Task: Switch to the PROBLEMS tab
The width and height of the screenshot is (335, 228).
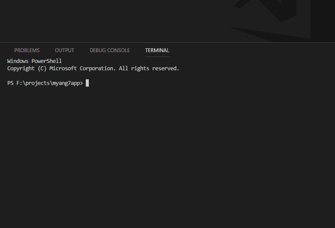Action: click(x=27, y=50)
